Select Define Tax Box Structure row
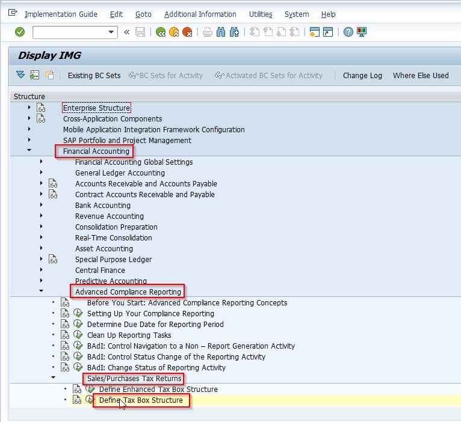 (141, 400)
